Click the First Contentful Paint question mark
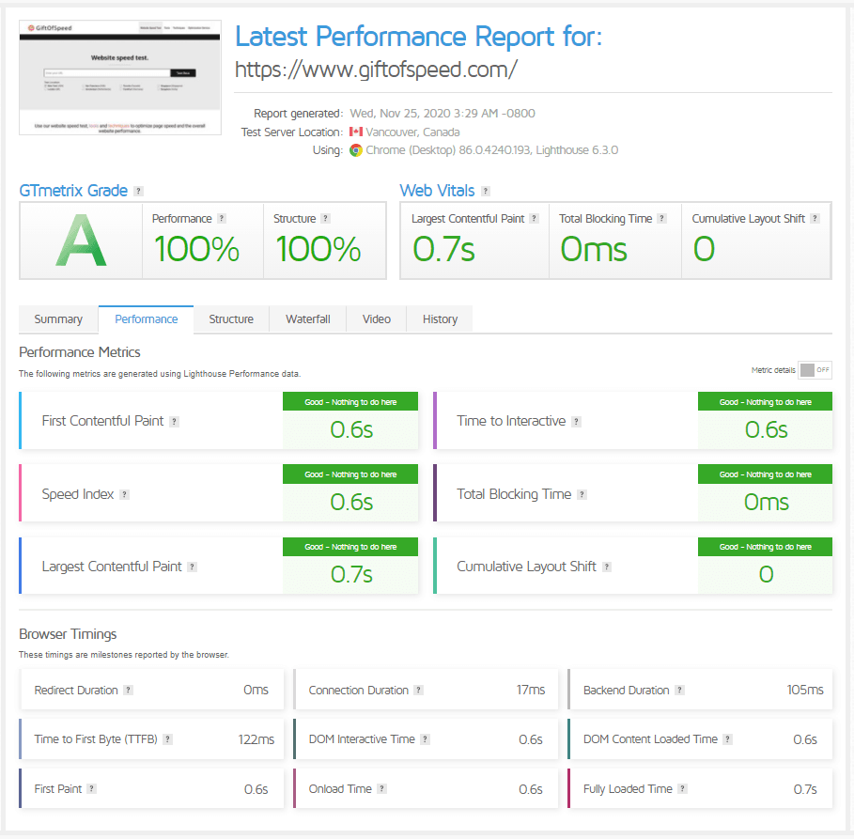Viewport: 854px width, 839px height. (173, 421)
